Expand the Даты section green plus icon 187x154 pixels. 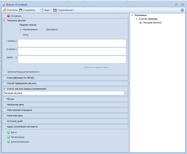click(x=8, y=132)
